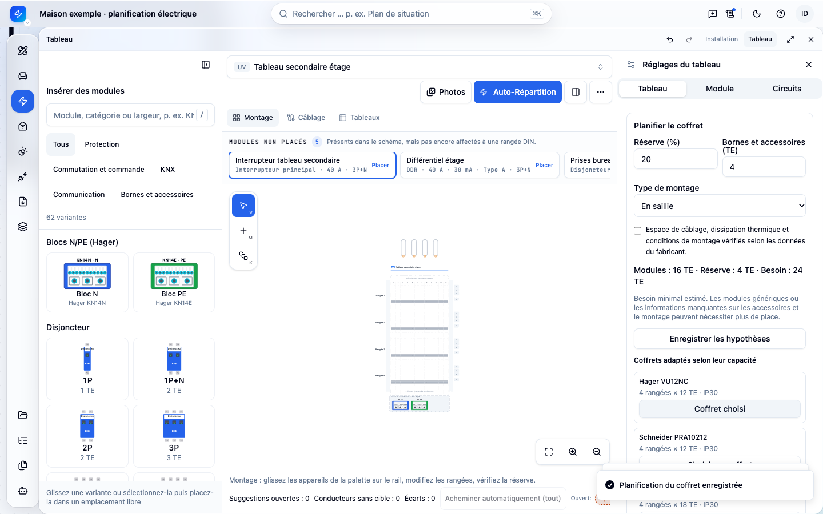This screenshot has height=514, width=823.
Task: Check the cabling space verification checkbox
Action: [x=638, y=231]
